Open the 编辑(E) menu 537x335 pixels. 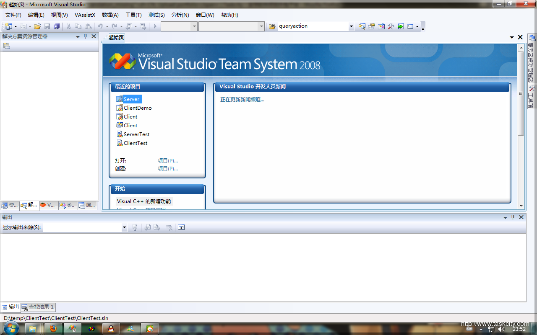coord(36,15)
